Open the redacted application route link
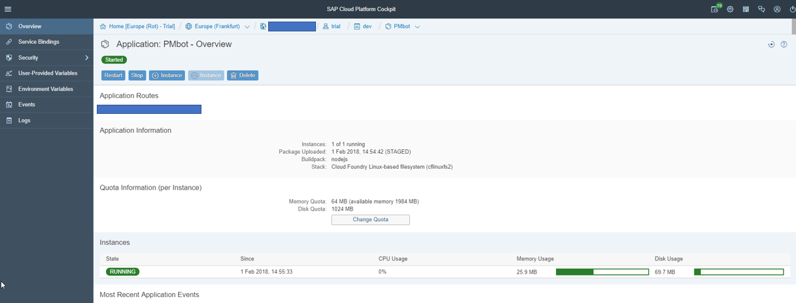Screen dimensions: 796x303 [x=149, y=109]
